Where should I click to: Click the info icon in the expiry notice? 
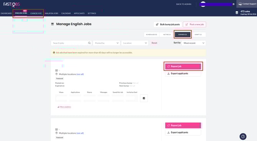click(x=54, y=52)
